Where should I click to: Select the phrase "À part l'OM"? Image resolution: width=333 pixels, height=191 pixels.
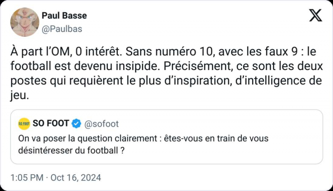click(x=35, y=53)
